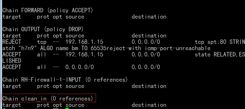Click "Chain RH-Firewall-1-INPUT (0 references)" line

[65, 80]
